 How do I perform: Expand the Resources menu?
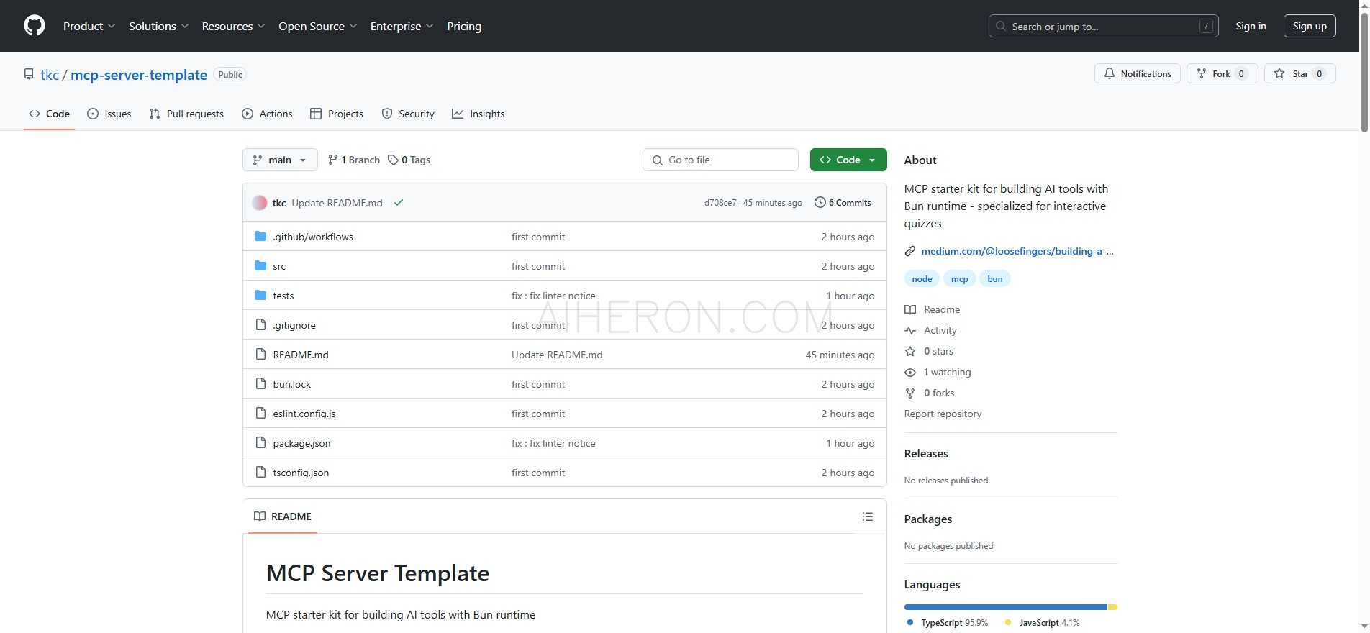pyautogui.click(x=234, y=26)
